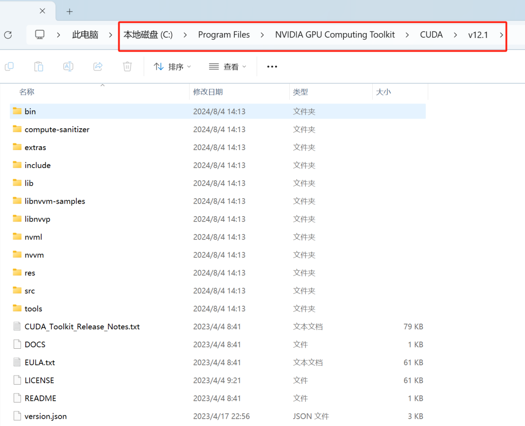Click the PC monitor icon in address bar
525x426 pixels.
click(x=40, y=34)
